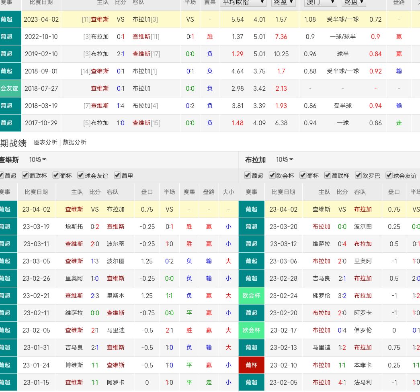Click the 法马利 team link

tap(363, 382)
